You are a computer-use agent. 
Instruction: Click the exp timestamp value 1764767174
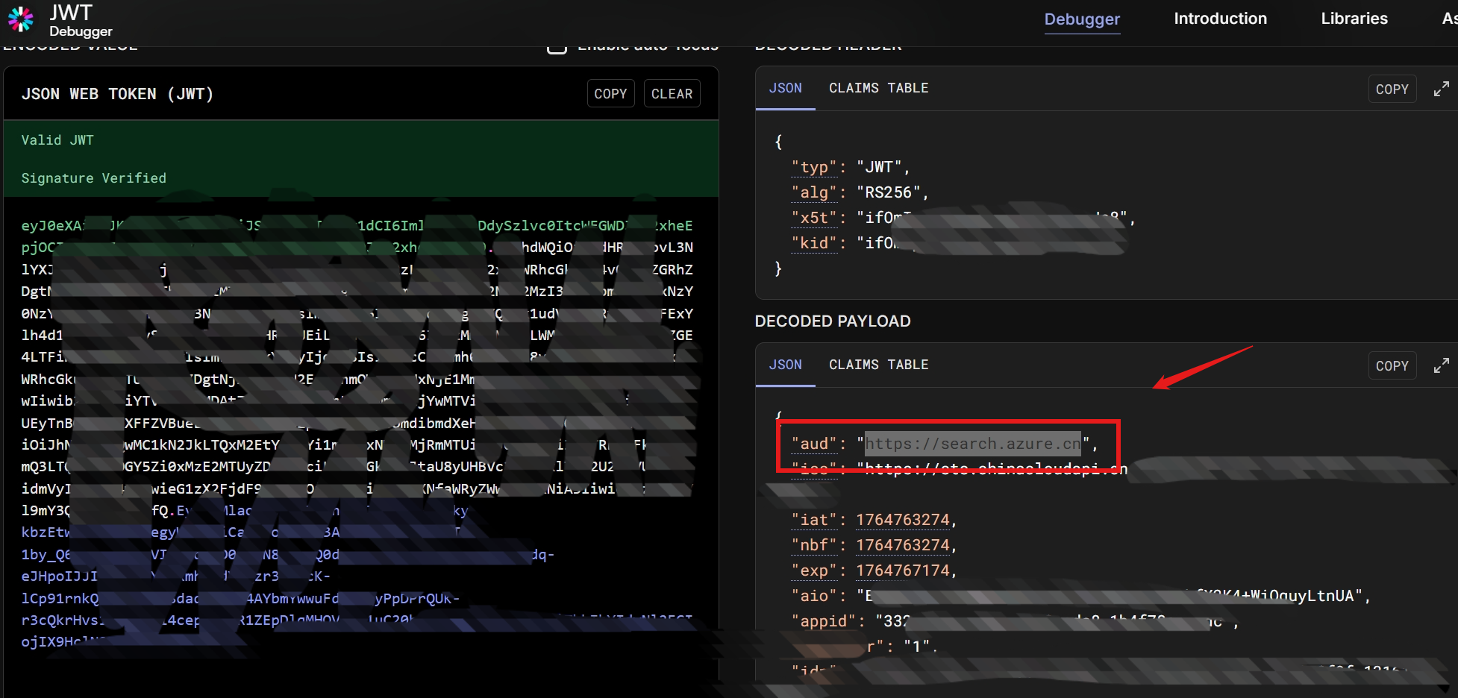(902, 570)
